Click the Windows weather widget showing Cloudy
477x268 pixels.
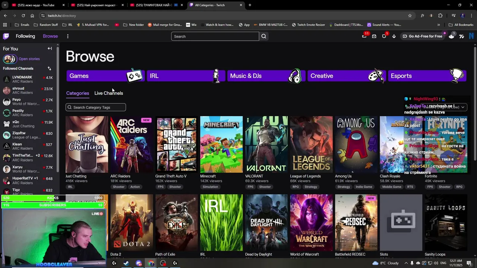[x=386, y=263]
